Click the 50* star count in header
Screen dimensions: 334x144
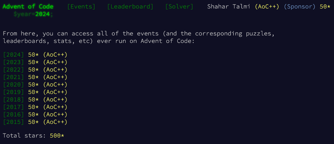325,7
